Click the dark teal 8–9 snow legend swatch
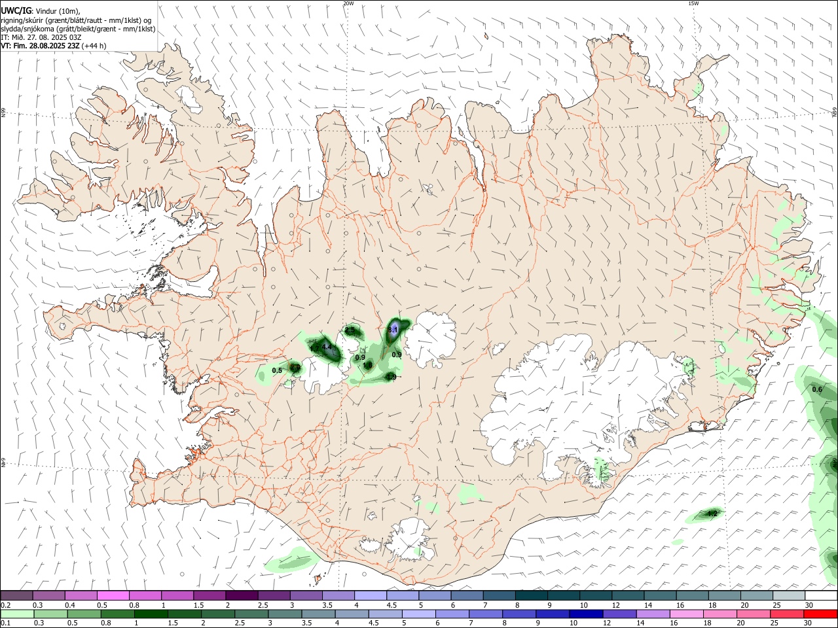 click(532, 595)
